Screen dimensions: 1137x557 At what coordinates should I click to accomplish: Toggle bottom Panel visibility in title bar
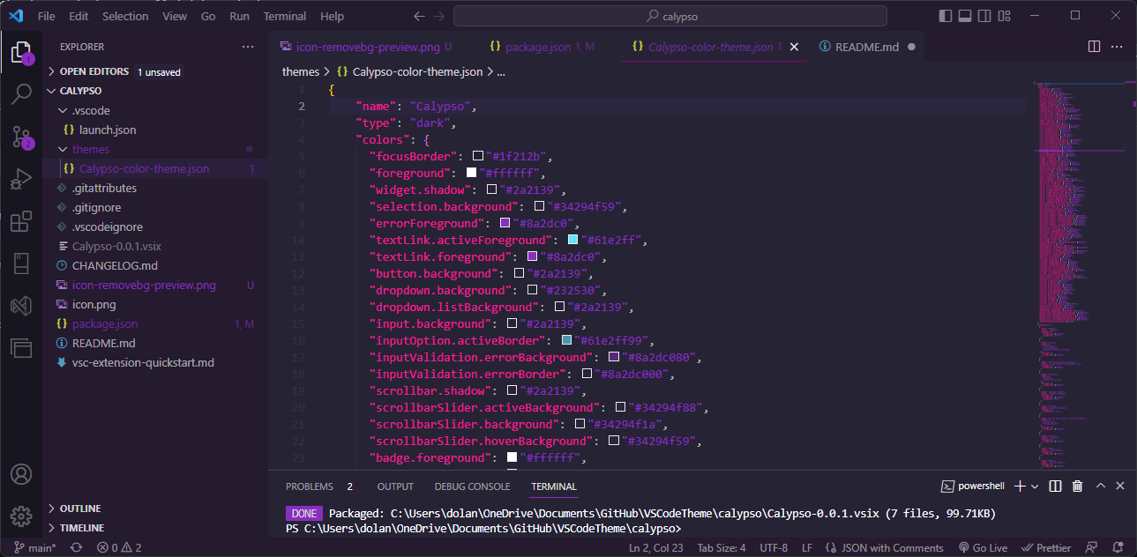(965, 16)
